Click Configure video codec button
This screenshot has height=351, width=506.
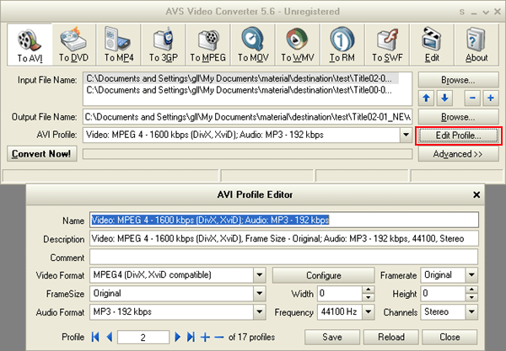(323, 275)
